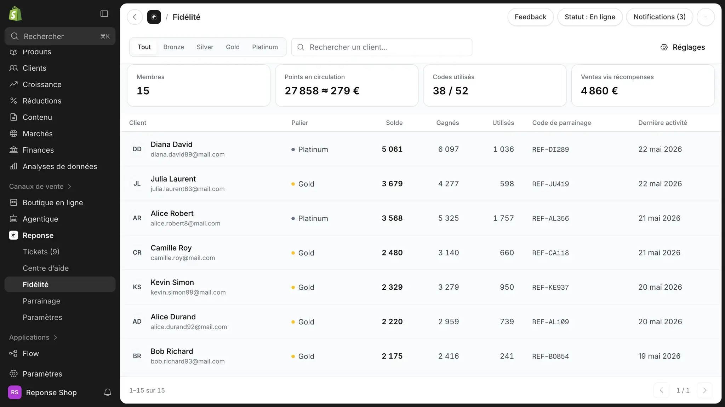Click the Rechercher sidebar search box
The height and width of the screenshot is (407, 725).
pyautogui.click(x=60, y=36)
